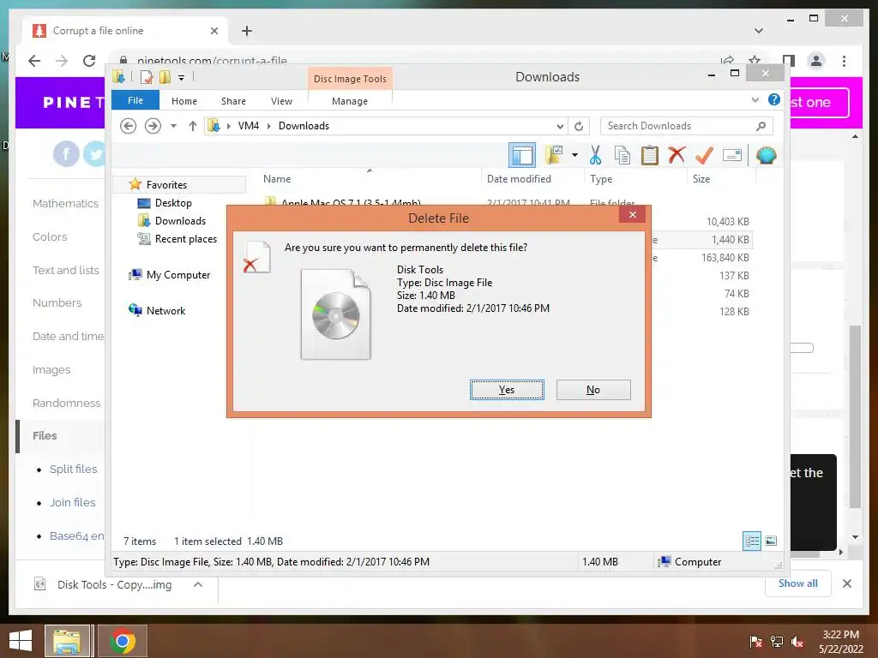Select Recent places in navigation pane
Viewport: 878px width, 658px height.
[x=186, y=239]
